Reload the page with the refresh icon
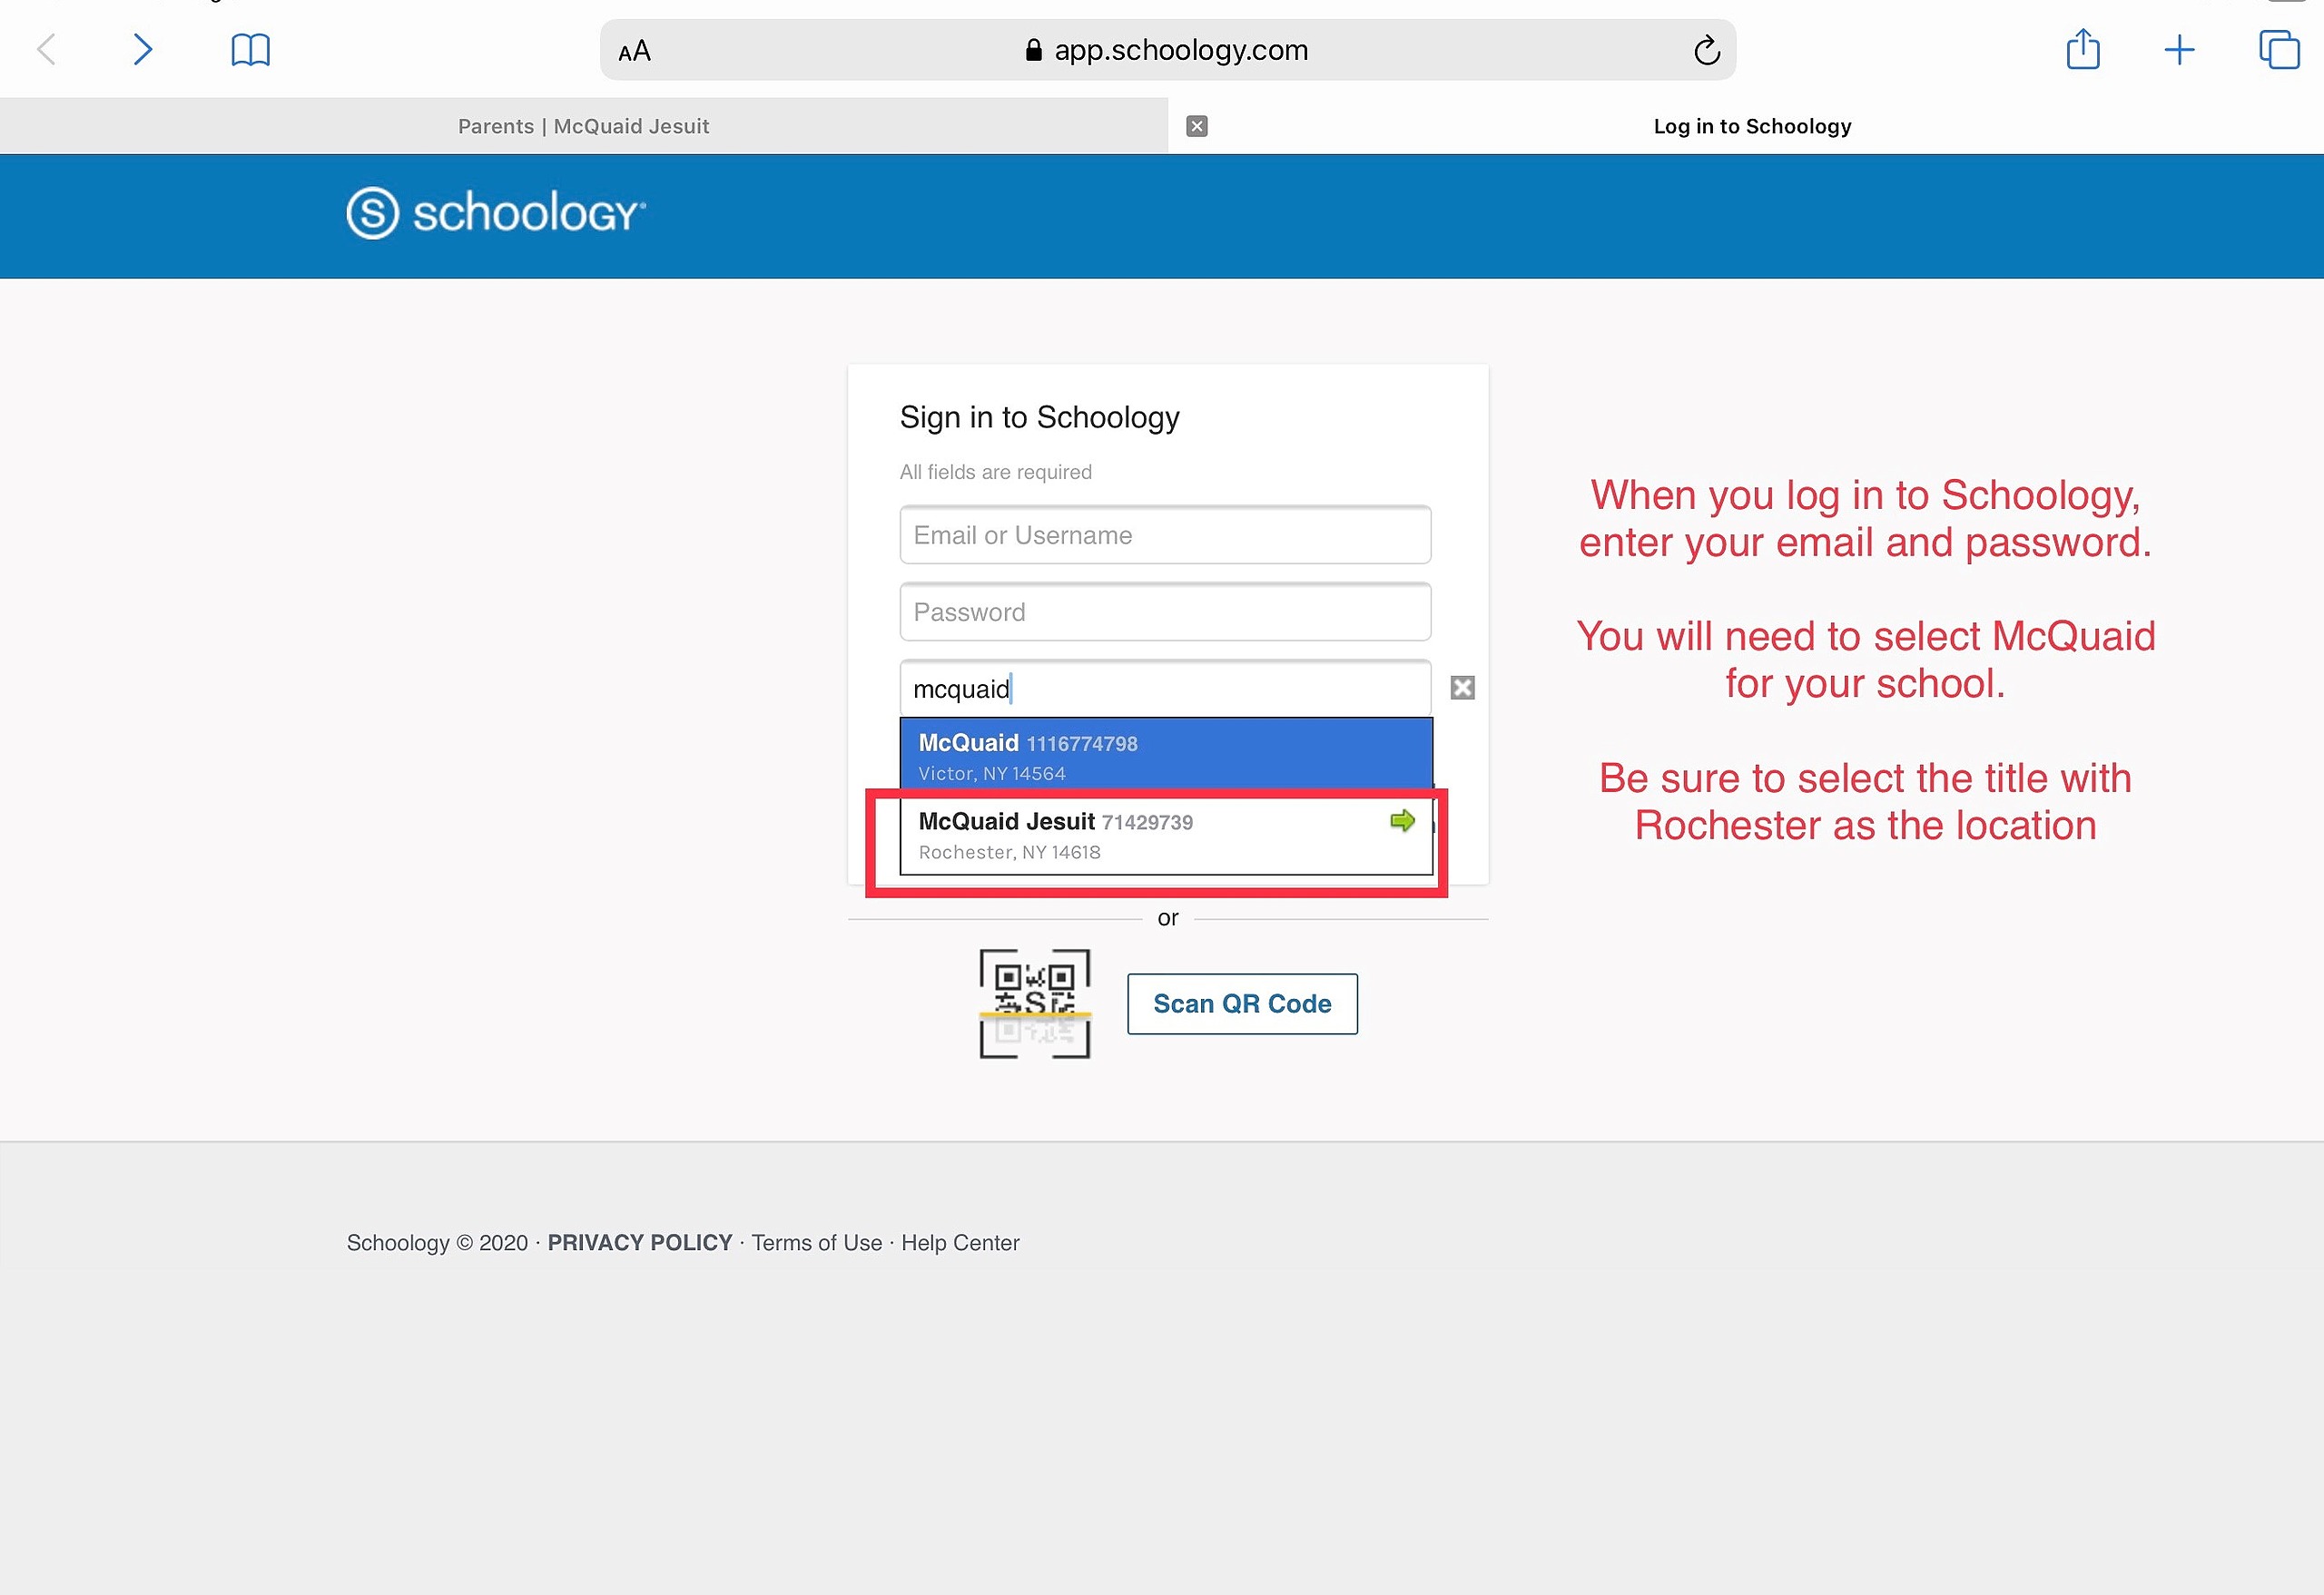Viewport: 2324px width, 1595px height. tap(1706, 50)
